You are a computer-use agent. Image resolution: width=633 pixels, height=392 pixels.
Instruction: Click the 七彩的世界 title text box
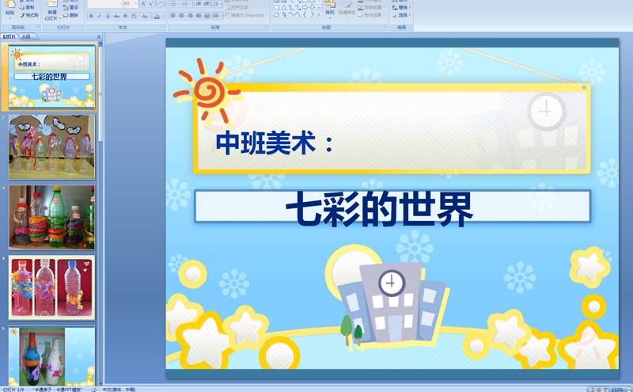coord(392,207)
